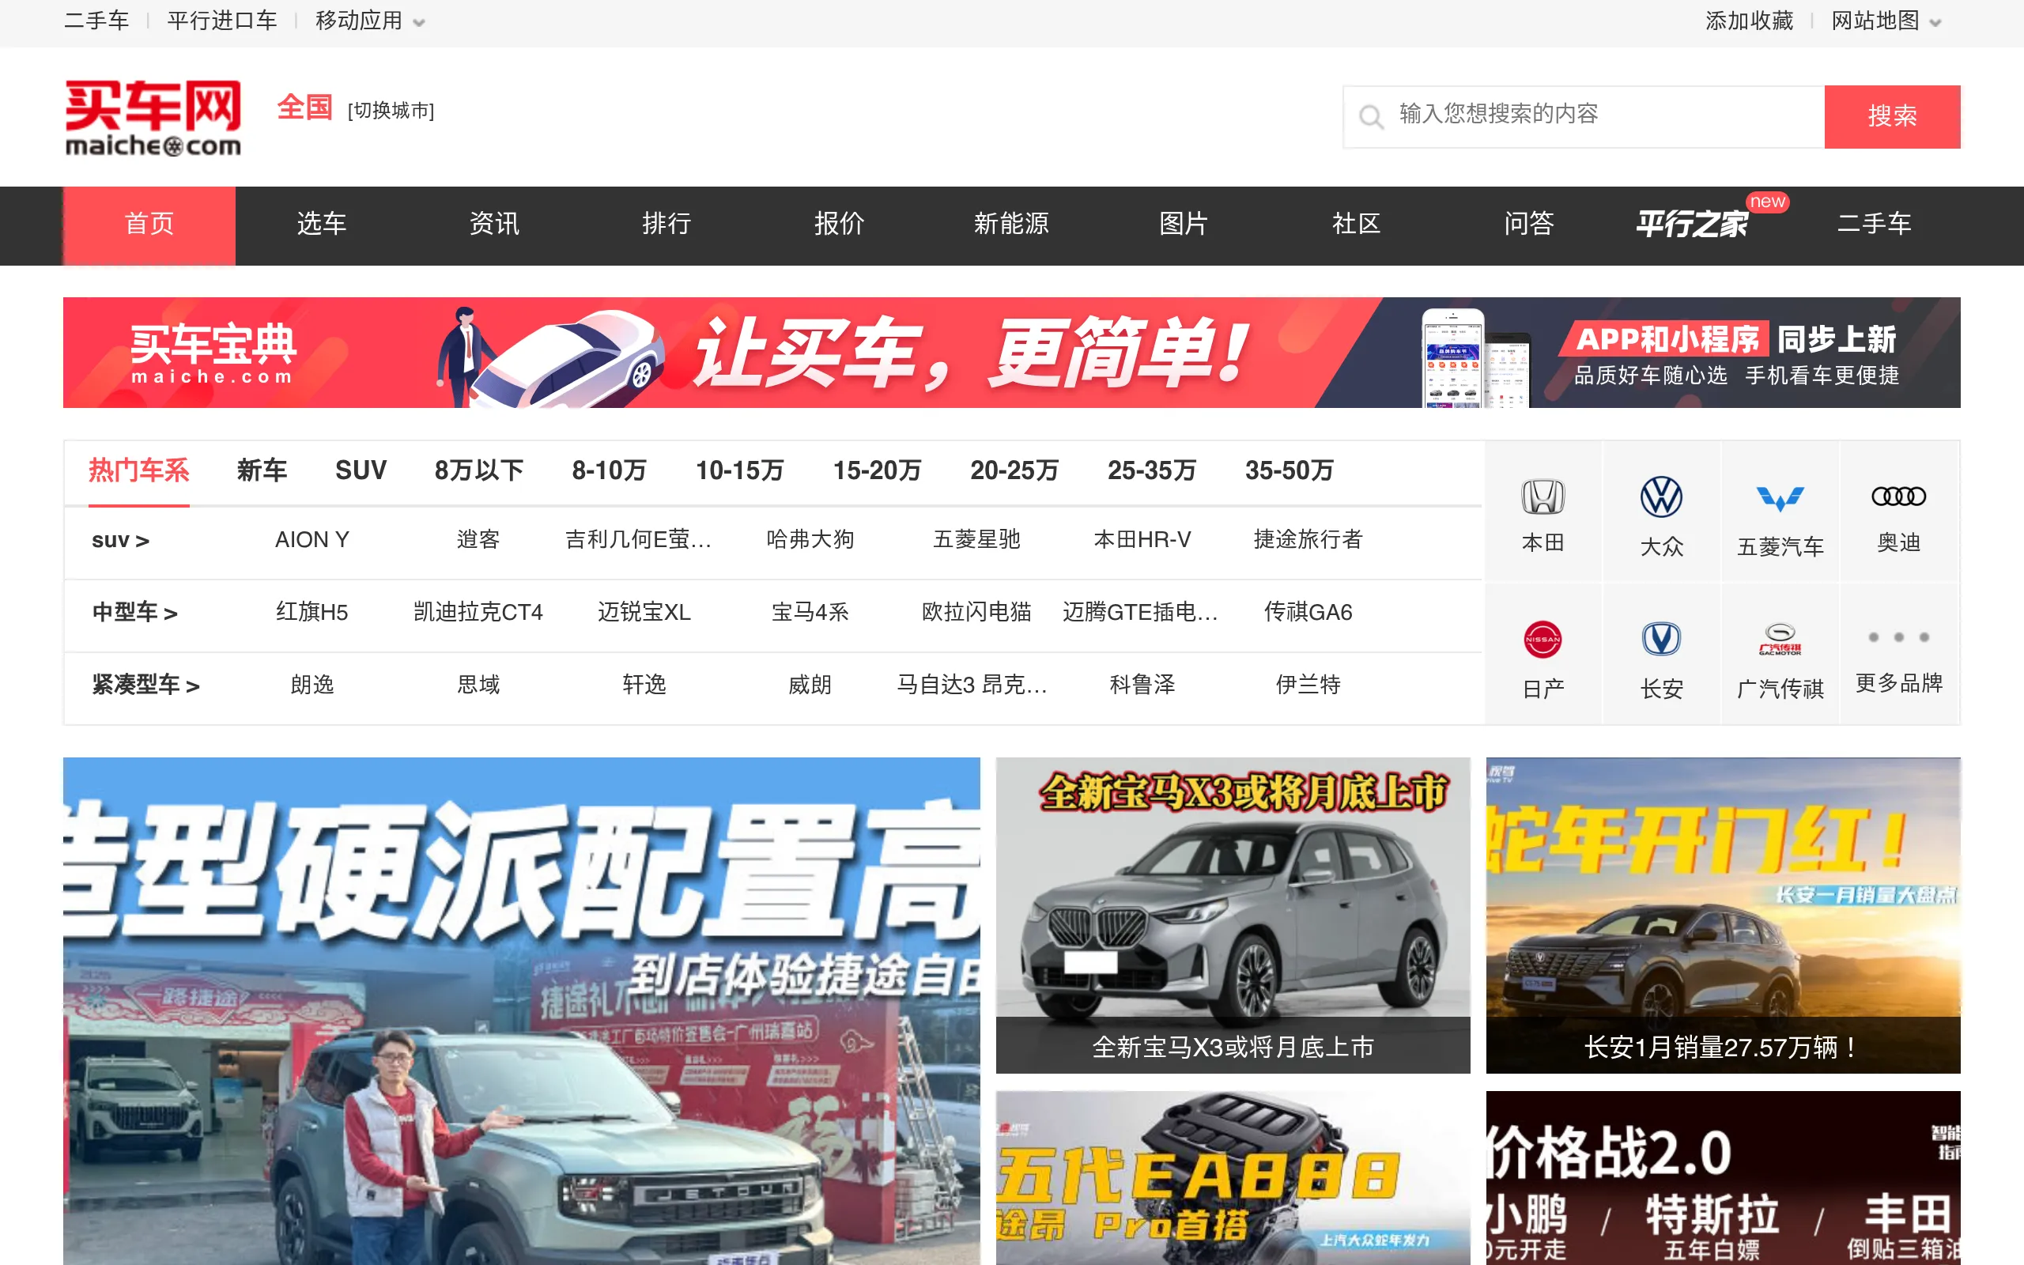Select the 15-20万 price tab

(878, 471)
